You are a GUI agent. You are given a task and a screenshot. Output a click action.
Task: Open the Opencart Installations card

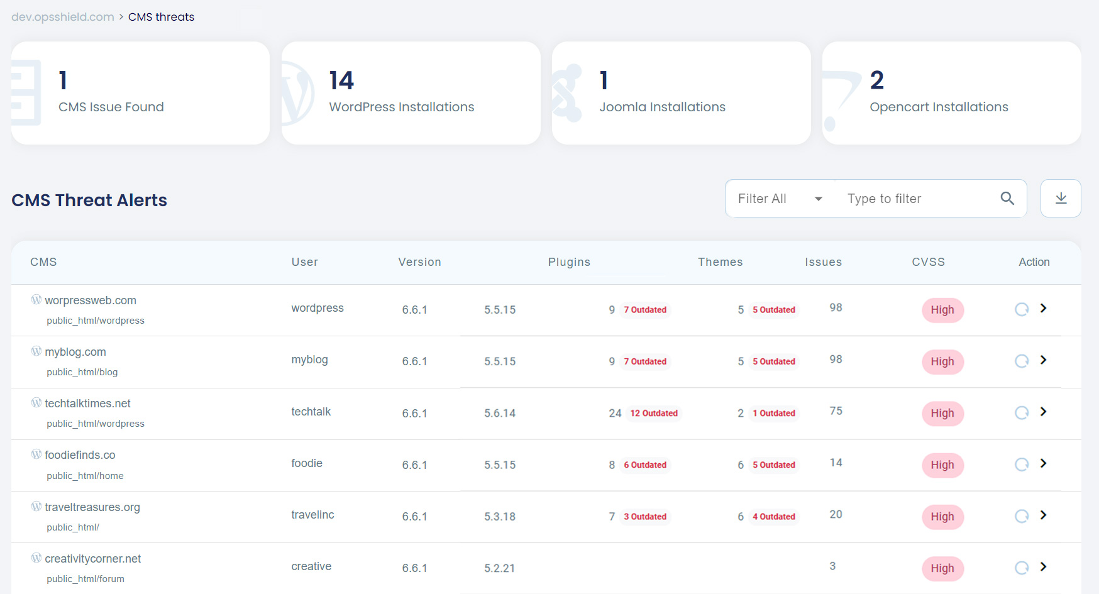[952, 93]
